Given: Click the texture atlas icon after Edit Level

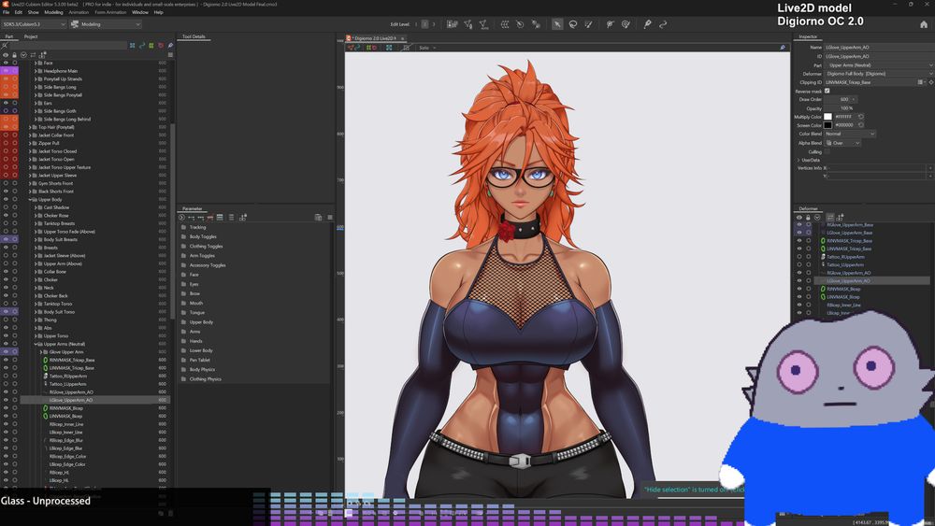Looking at the screenshot, I should tap(452, 24).
